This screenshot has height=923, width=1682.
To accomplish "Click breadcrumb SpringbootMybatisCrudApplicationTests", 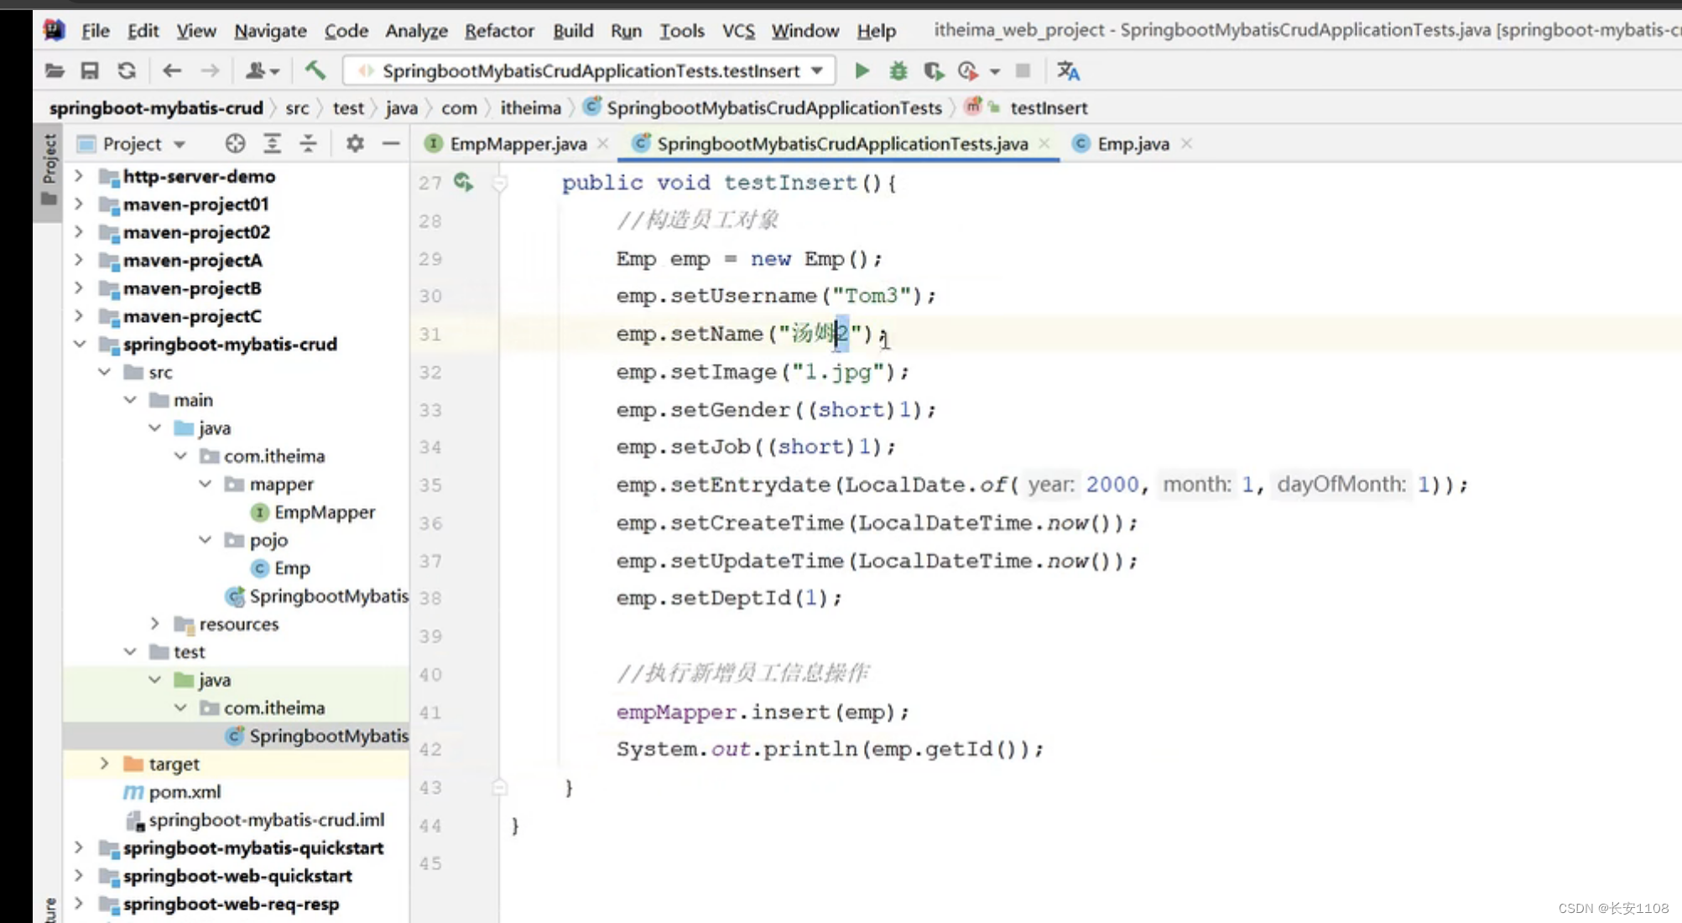I will 773,108.
